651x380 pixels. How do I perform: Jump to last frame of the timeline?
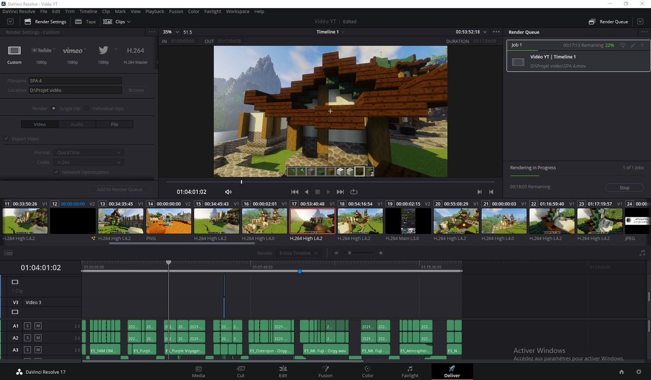341,192
